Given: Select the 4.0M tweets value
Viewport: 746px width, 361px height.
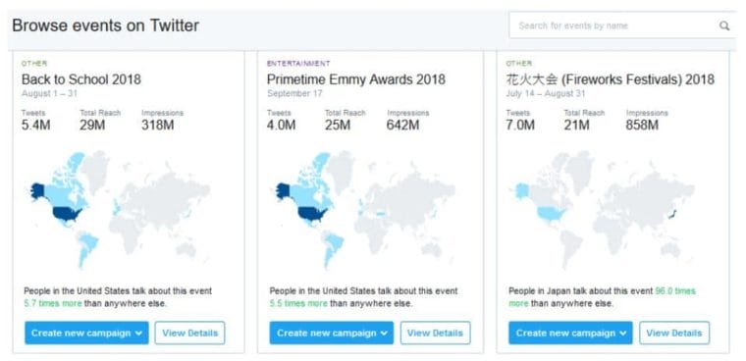Looking at the screenshot, I should 281,126.
